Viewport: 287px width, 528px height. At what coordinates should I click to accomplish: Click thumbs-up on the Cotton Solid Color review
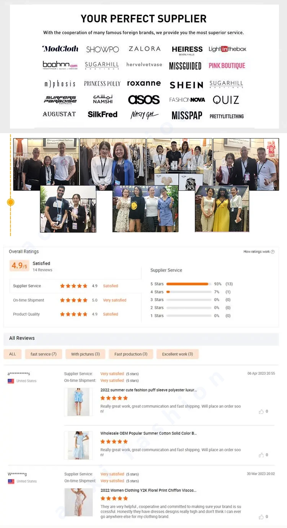click(261, 455)
